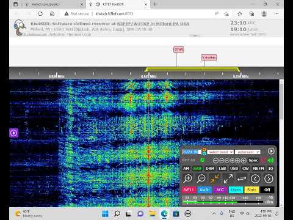The height and width of the screenshot is (220, 293).
Task: Collapse the top info bar via small arrow
Action: point(195,35)
